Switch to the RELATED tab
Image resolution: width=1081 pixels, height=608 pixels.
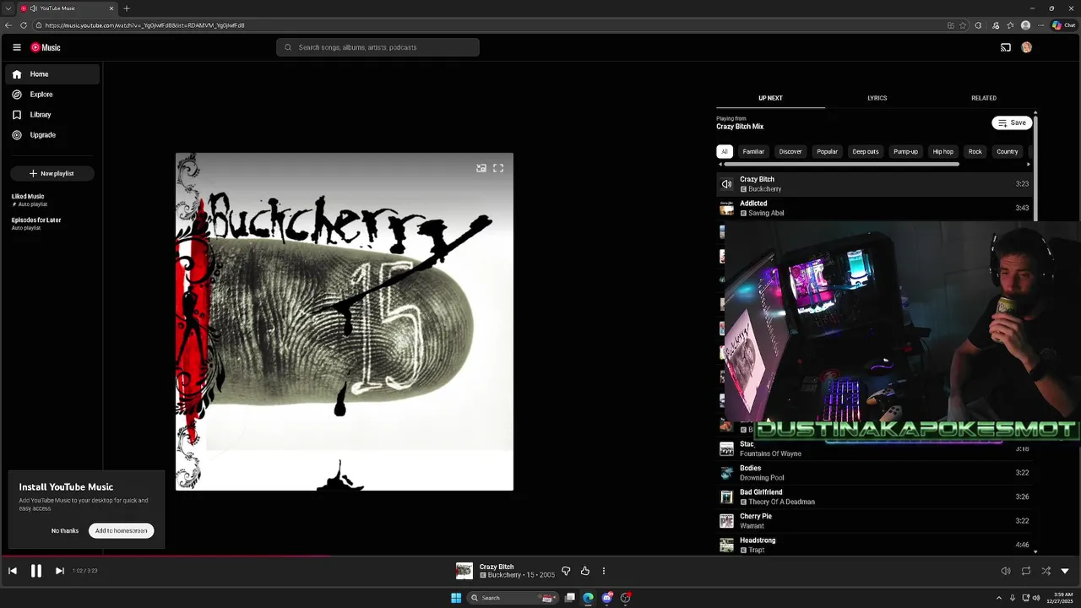click(984, 98)
